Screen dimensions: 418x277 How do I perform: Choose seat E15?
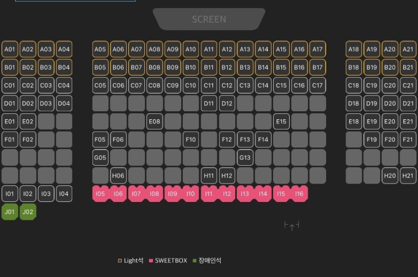pos(281,121)
